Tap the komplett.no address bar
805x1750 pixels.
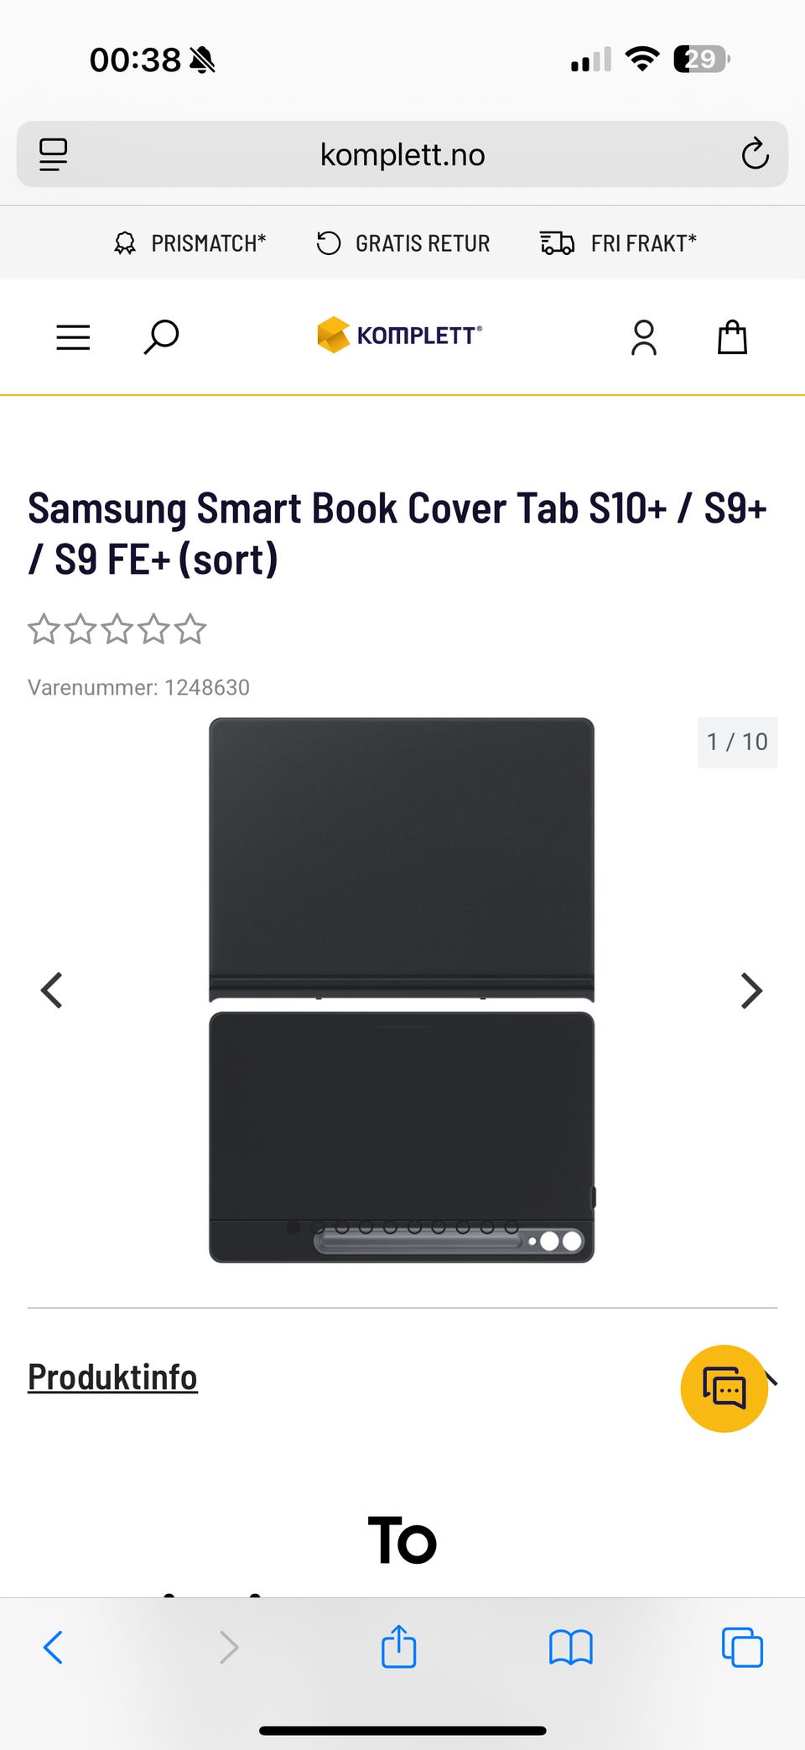click(x=402, y=154)
